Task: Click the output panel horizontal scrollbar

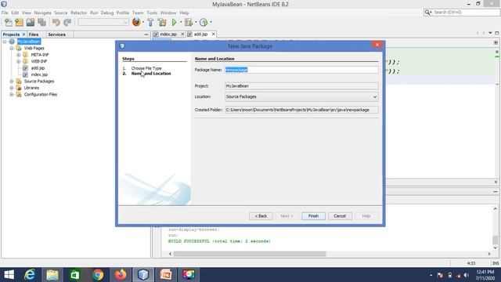Action: tap(249, 254)
